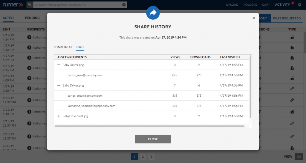Collapse the first Baby Driver.png row
This screenshot has height=163, width=306.
(x=59, y=65)
